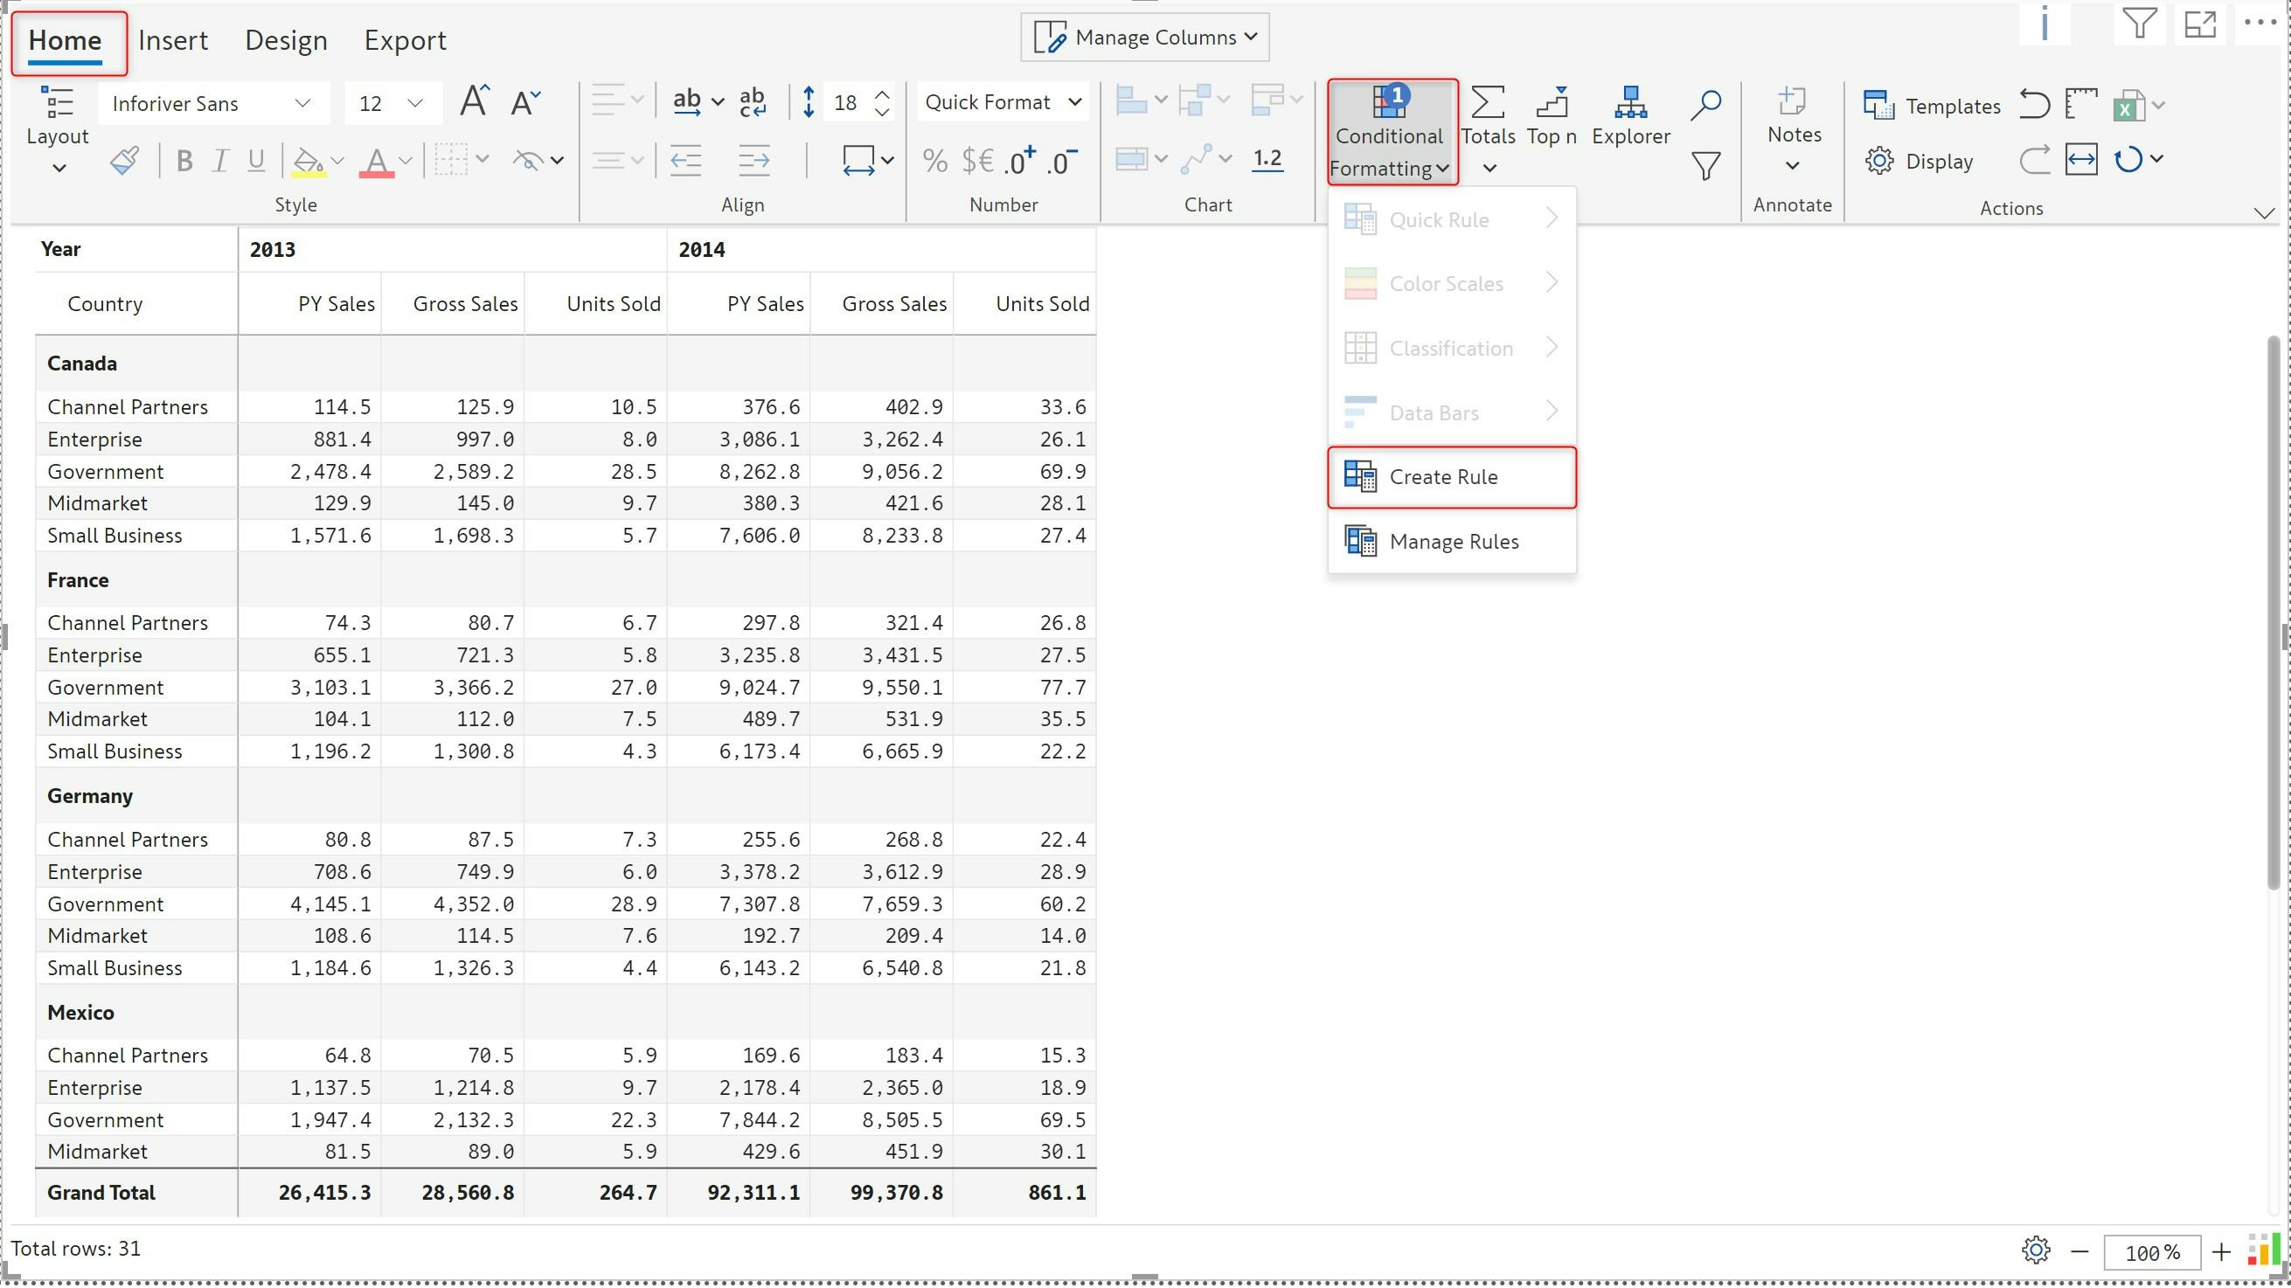Expand the Quick Format dropdown
The height and width of the screenshot is (1288, 2291).
point(1003,102)
